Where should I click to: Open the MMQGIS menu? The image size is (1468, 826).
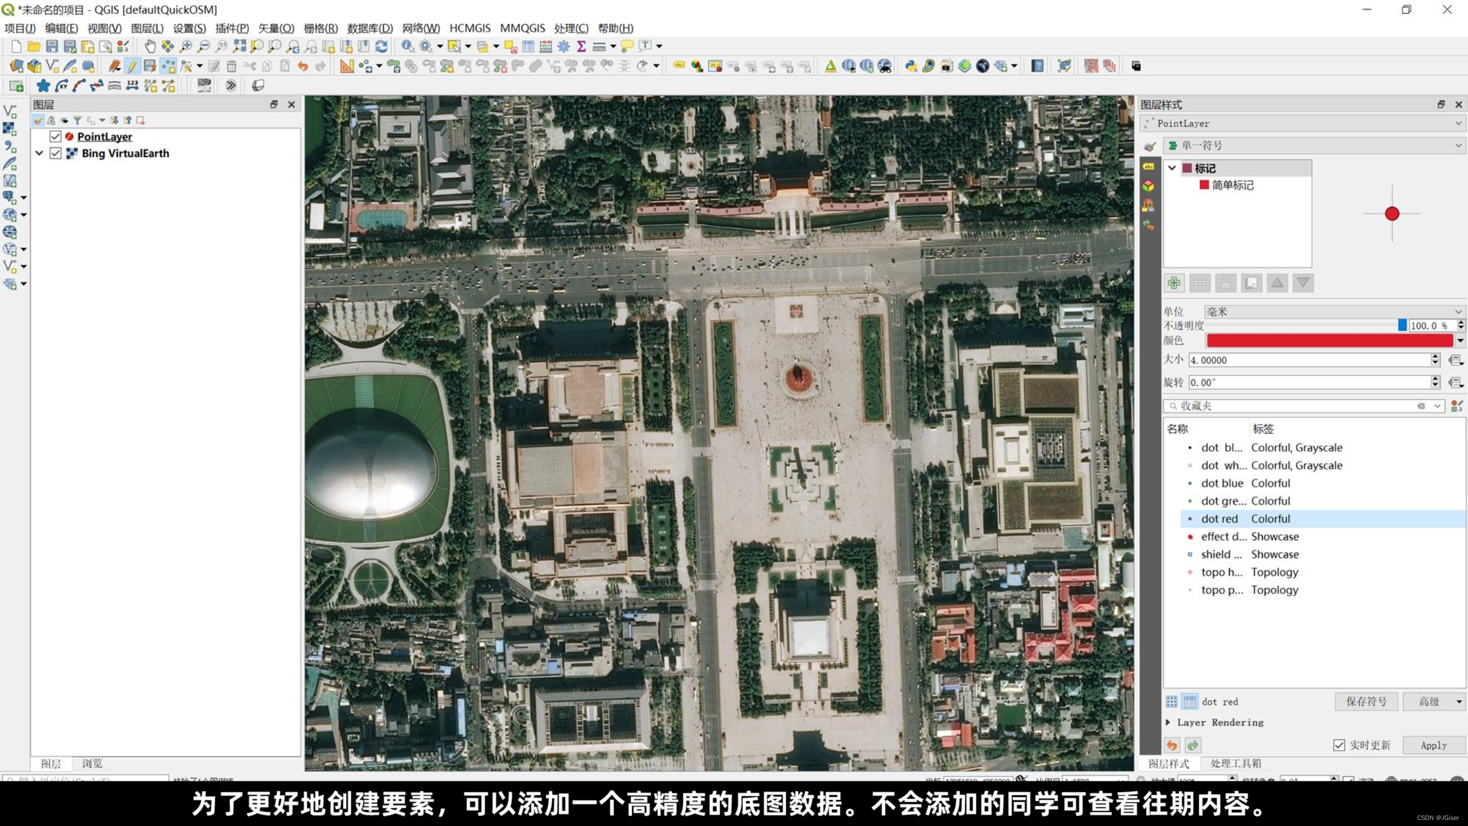pos(522,28)
